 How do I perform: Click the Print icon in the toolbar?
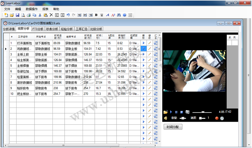coord(29,15)
